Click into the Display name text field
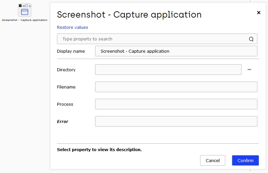This screenshot has width=268, height=173. tap(176, 51)
